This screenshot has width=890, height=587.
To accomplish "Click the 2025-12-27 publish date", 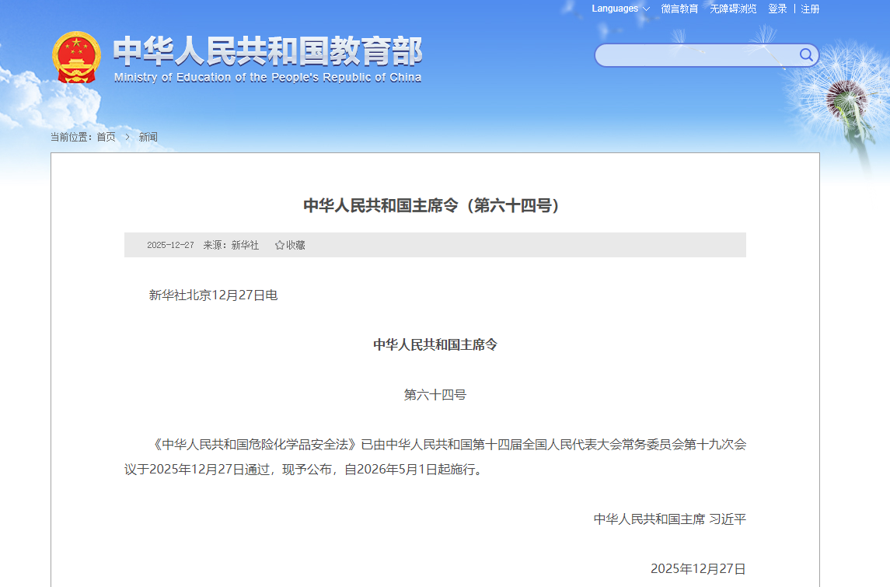I will [170, 245].
